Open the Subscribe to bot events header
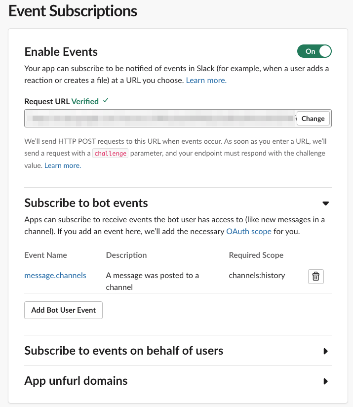 pos(85,203)
